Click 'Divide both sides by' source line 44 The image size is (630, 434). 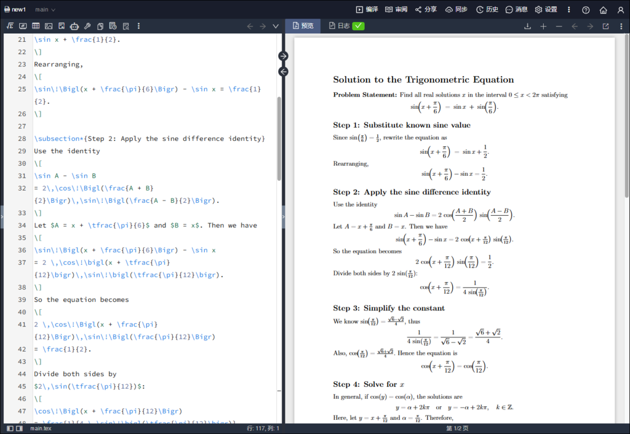pos(75,374)
